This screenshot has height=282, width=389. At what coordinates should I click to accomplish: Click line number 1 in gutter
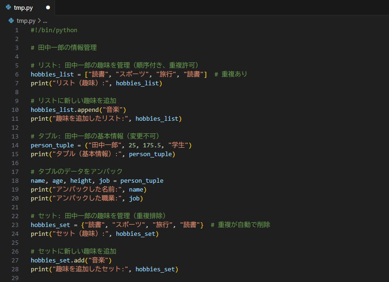17,30
